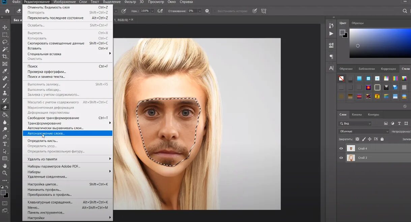Toggle shape layer filter in Layers panel
Screen dimensions: 411x222
(406, 123)
